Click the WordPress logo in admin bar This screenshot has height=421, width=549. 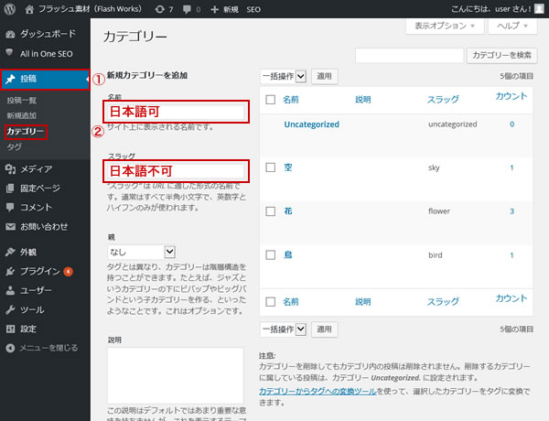click(11, 8)
